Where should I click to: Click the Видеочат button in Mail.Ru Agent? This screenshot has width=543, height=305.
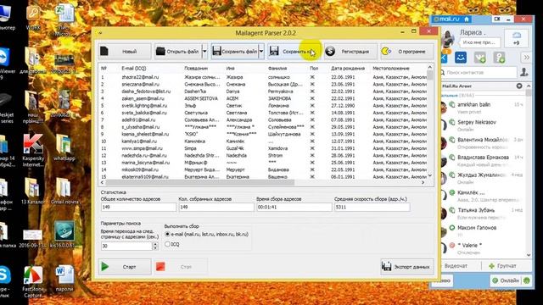[456, 265]
